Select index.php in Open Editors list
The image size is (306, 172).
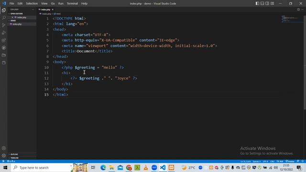click(x=22, y=17)
